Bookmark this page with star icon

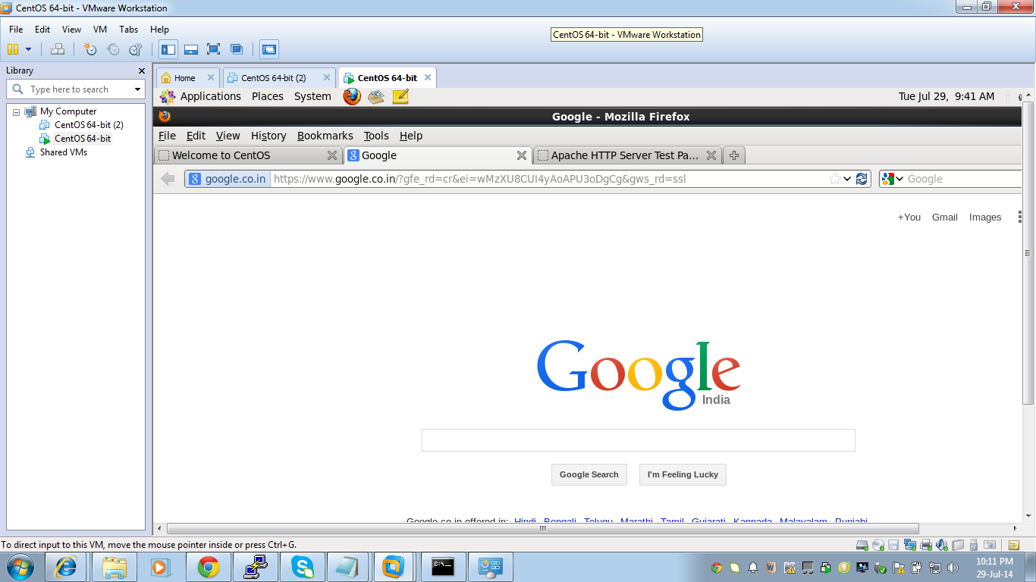pyautogui.click(x=834, y=179)
